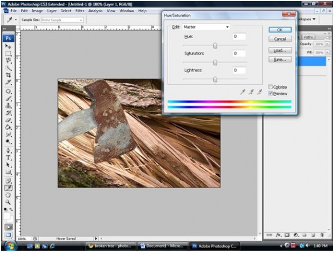The width and height of the screenshot is (334, 254).
Task: Click the eyedropper in Hue/Saturation dialog
Action: coord(242,92)
